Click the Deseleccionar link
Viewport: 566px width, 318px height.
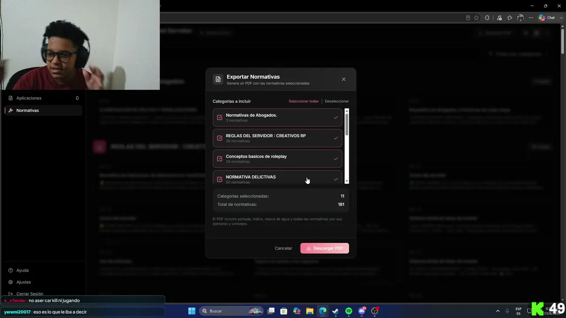(x=337, y=101)
